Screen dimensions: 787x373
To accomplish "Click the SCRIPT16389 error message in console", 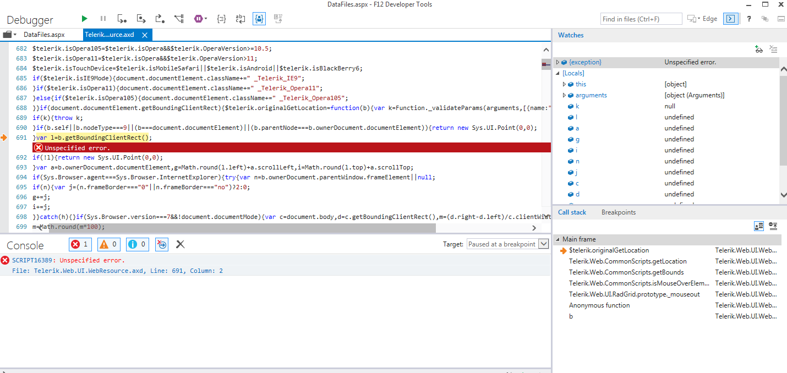I will [x=68, y=260].
